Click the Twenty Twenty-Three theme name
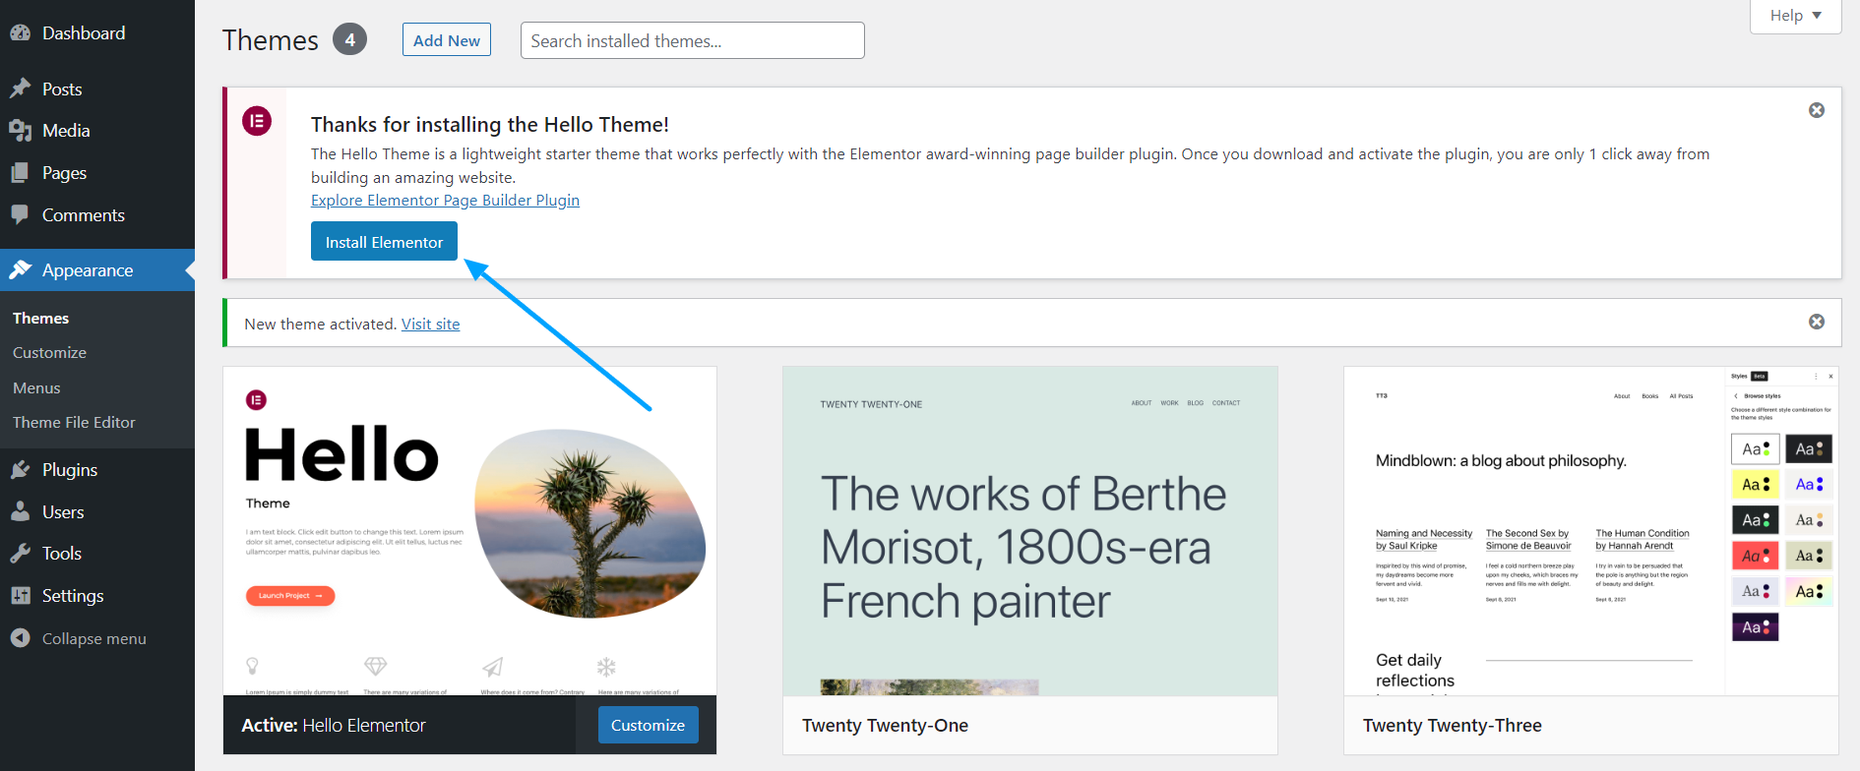1860x771 pixels. point(1453,725)
